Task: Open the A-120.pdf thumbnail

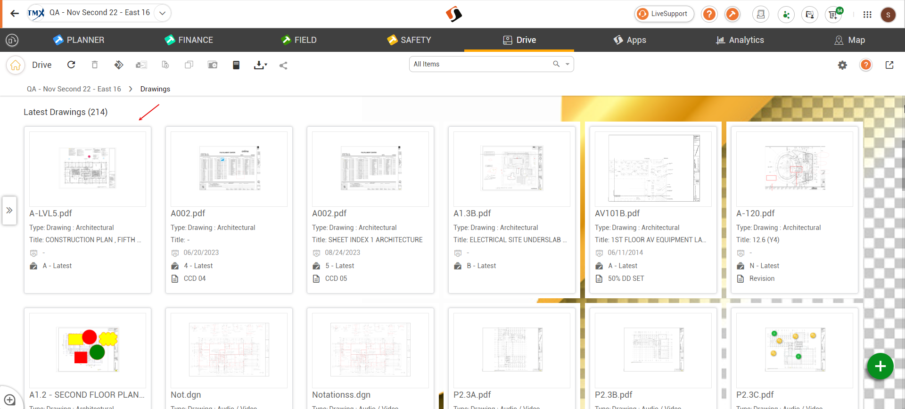Action: (795, 169)
